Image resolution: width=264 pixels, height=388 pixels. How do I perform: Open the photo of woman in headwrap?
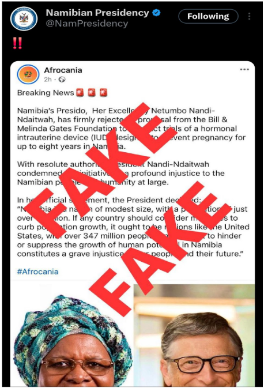(x=72, y=335)
